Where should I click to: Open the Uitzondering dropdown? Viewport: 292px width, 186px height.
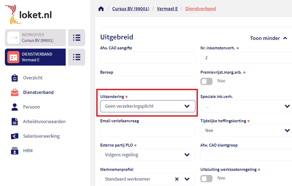148,106
